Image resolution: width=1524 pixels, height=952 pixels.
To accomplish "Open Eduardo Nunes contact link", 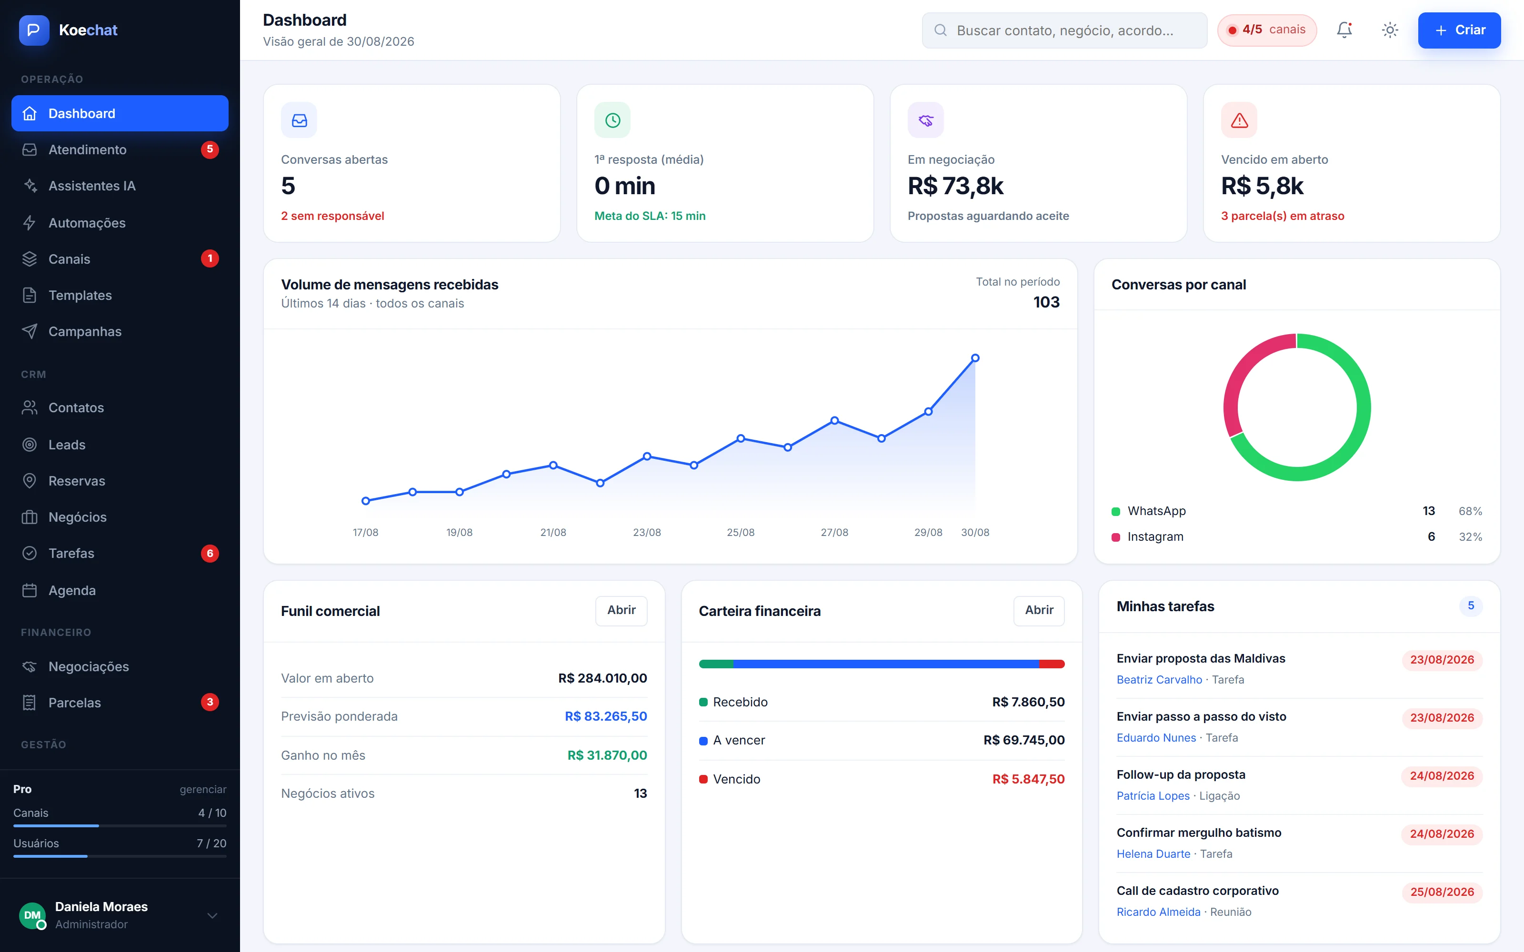I will (x=1155, y=737).
